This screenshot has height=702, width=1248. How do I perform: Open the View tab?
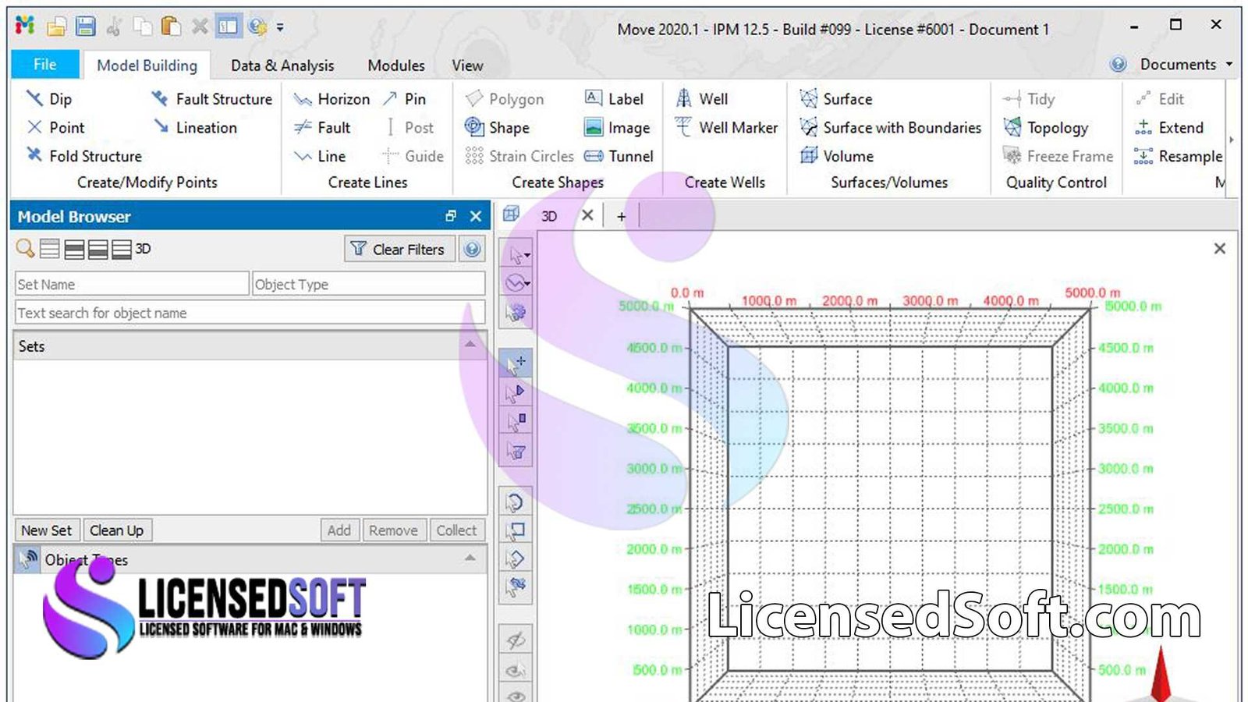(x=467, y=66)
